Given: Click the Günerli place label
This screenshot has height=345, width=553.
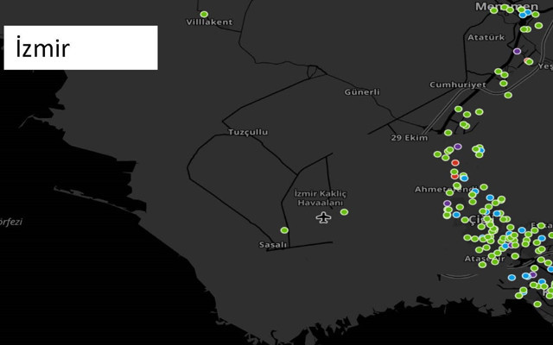Looking at the screenshot, I should pos(362,91).
